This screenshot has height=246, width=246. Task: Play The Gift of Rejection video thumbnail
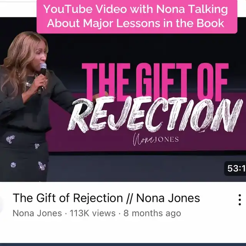123,100
